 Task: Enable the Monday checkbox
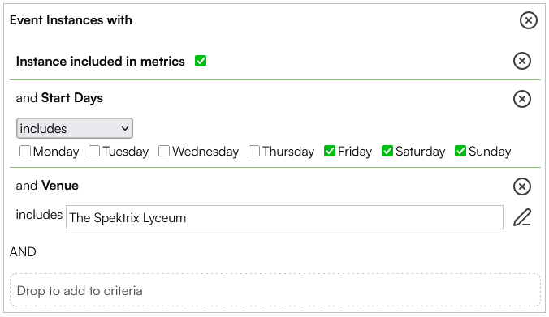[x=25, y=151]
